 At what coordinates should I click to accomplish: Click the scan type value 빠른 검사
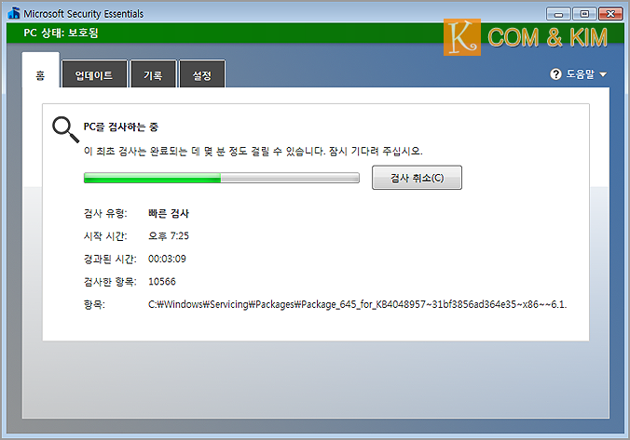[169, 213]
